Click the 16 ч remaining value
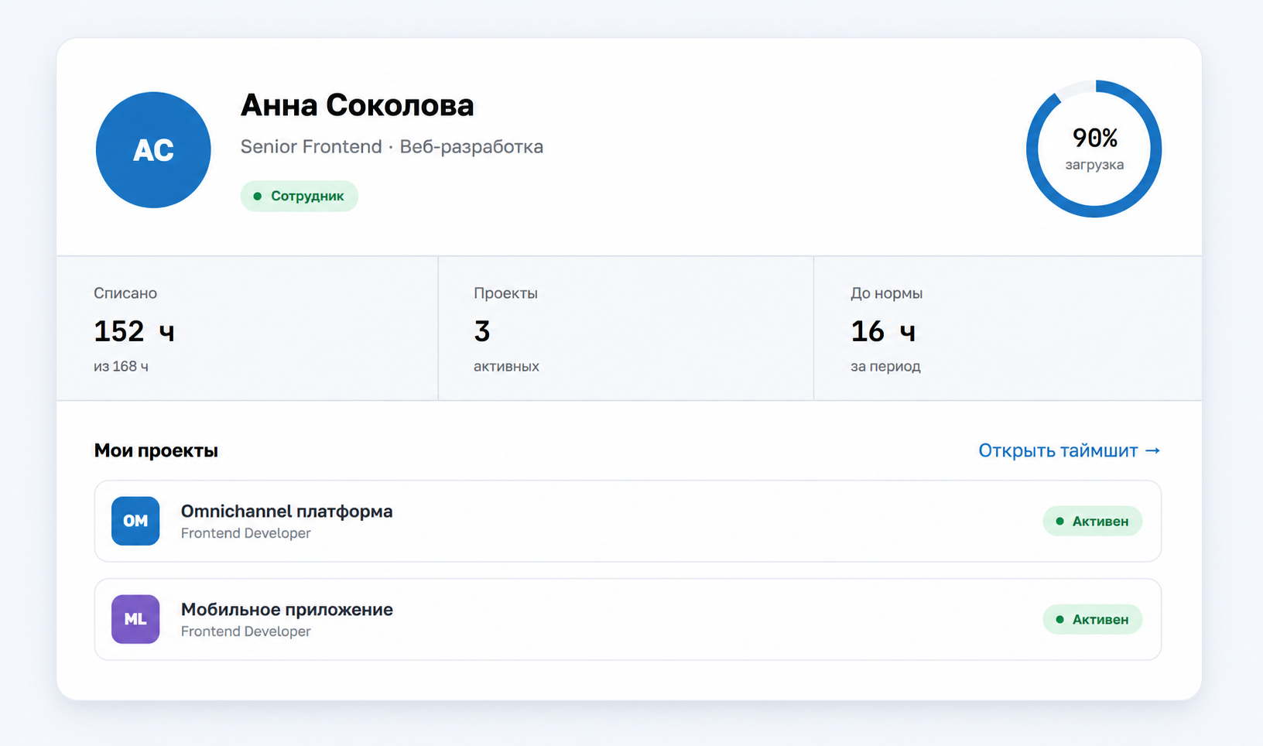The height and width of the screenshot is (746, 1263). (883, 331)
